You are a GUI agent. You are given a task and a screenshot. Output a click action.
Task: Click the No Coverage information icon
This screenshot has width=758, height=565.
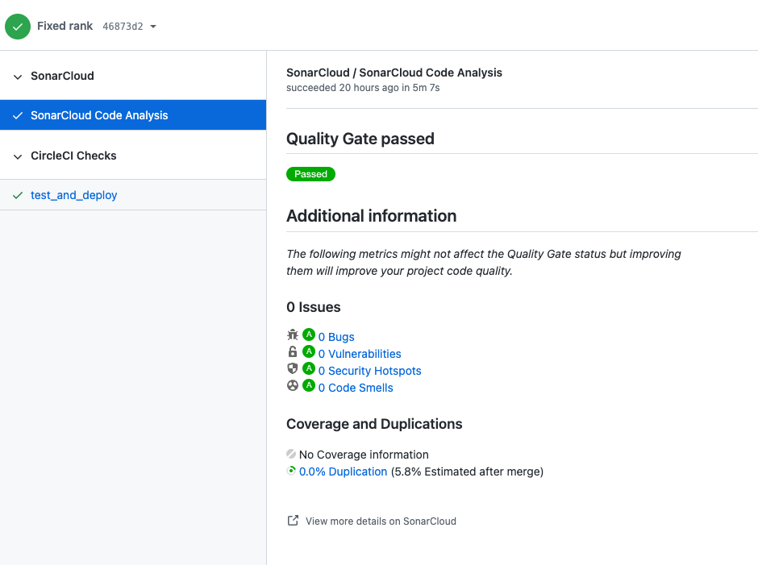pyautogui.click(x=291, y=454)
